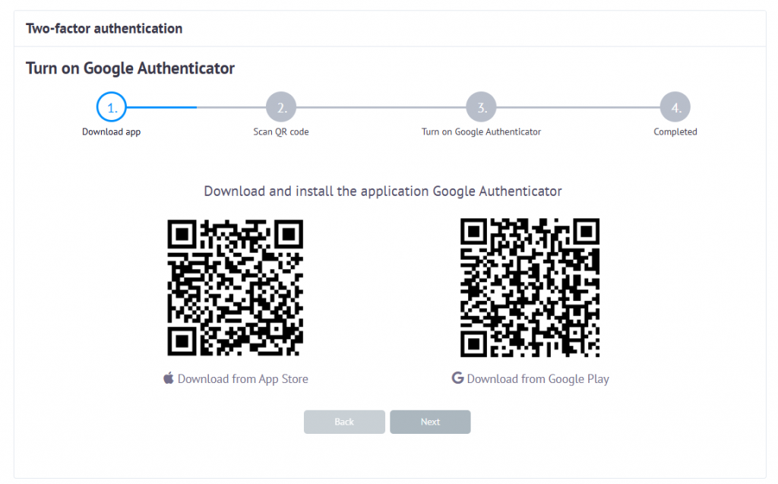
Task: Click the Apple logo icon
Action: click(169, 378)
